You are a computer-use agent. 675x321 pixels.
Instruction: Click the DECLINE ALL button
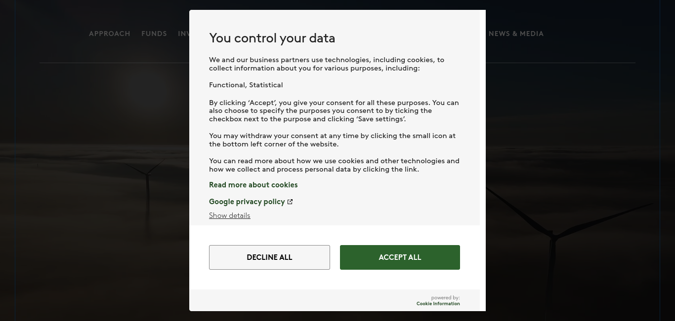coord(269,257)
